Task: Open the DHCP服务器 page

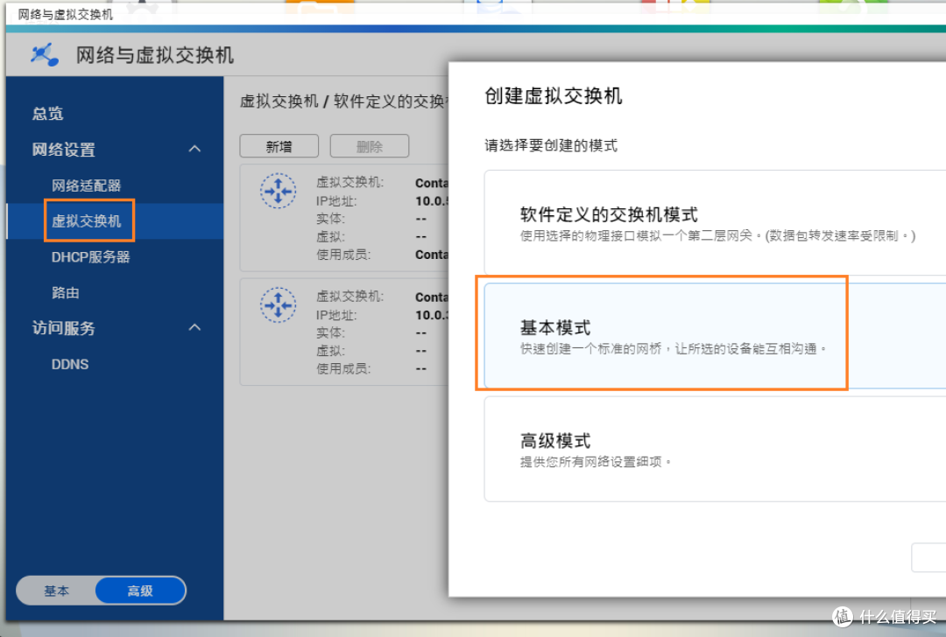Action: click(x=90, y=257)
